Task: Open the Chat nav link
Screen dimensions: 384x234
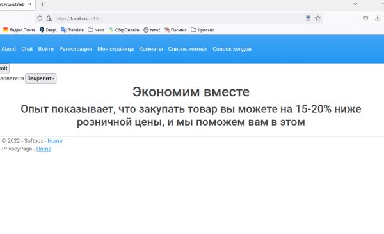Action: 27,49
